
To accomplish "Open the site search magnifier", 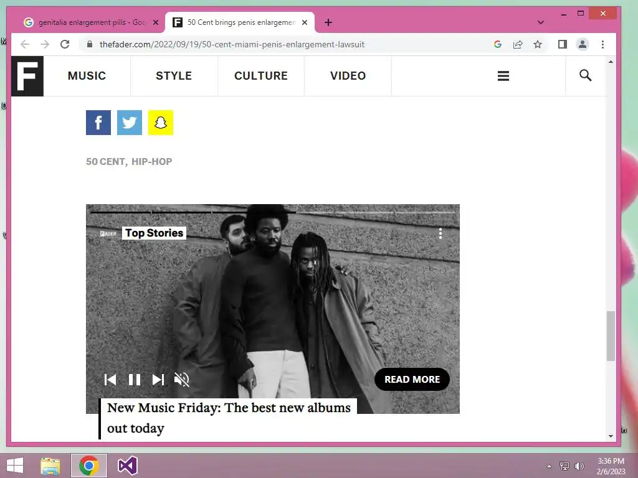I will tap(585, 75).
